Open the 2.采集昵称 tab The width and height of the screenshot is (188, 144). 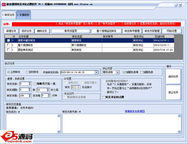[23, 15]
